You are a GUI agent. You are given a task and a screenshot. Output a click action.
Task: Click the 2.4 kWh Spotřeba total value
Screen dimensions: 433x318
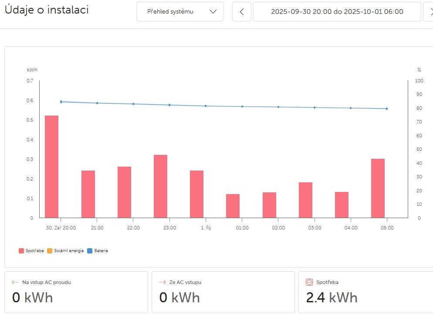pyautogui.click(x=332, y=297)
